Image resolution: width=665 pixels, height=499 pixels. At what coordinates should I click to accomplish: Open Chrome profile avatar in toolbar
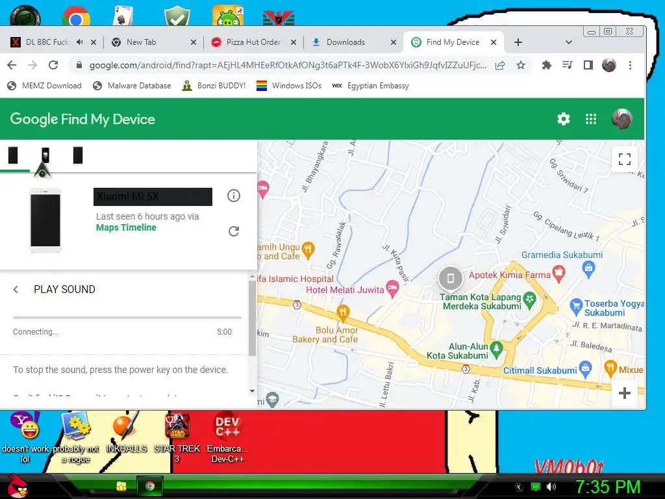click(x=609, y=65)
